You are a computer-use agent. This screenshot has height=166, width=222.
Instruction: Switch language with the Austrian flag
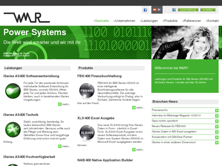point(155,10)
